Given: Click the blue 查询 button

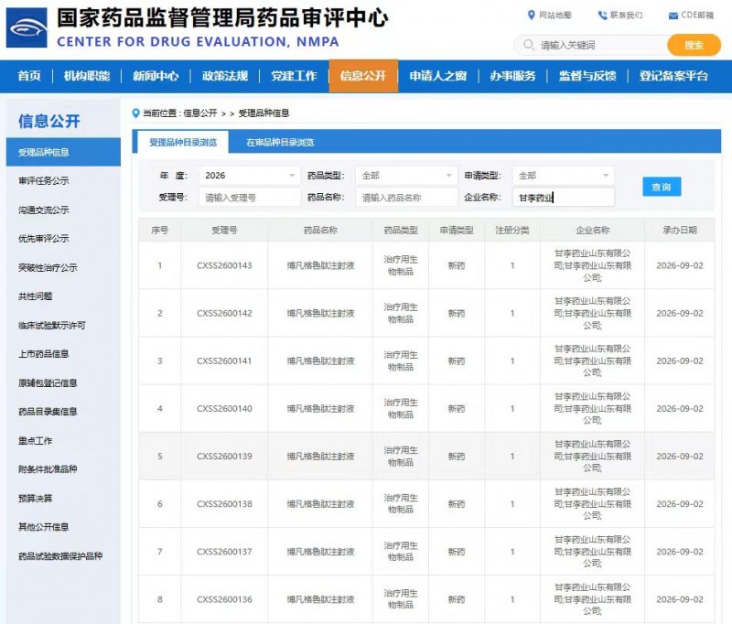Looking at the screenshot, I should click(x=662, y=187).
